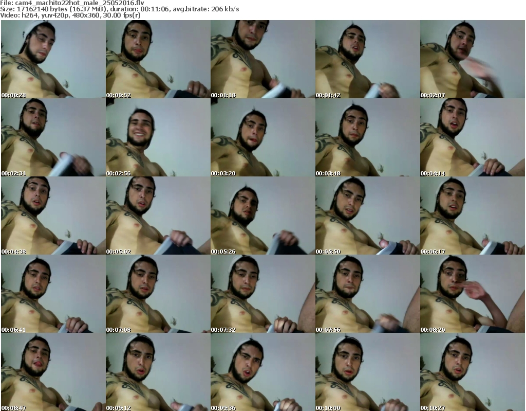Pick the frame marked 00:02:07
This screenshot has width=526, height=411.
pyautogui.click(x=473, y=59)
